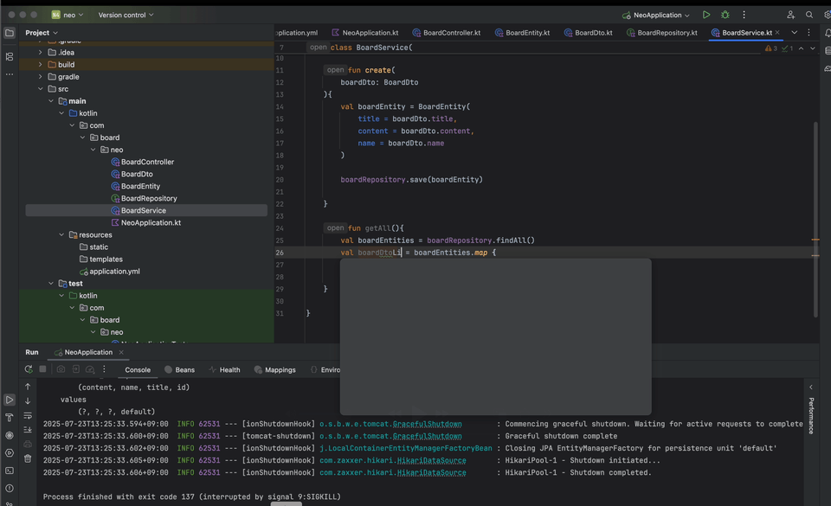831x506 pixels.
Task: Click o.s.b.w.e.tomcat.GracefulShutdown link in first log line
Action: [x=390, y=424]
